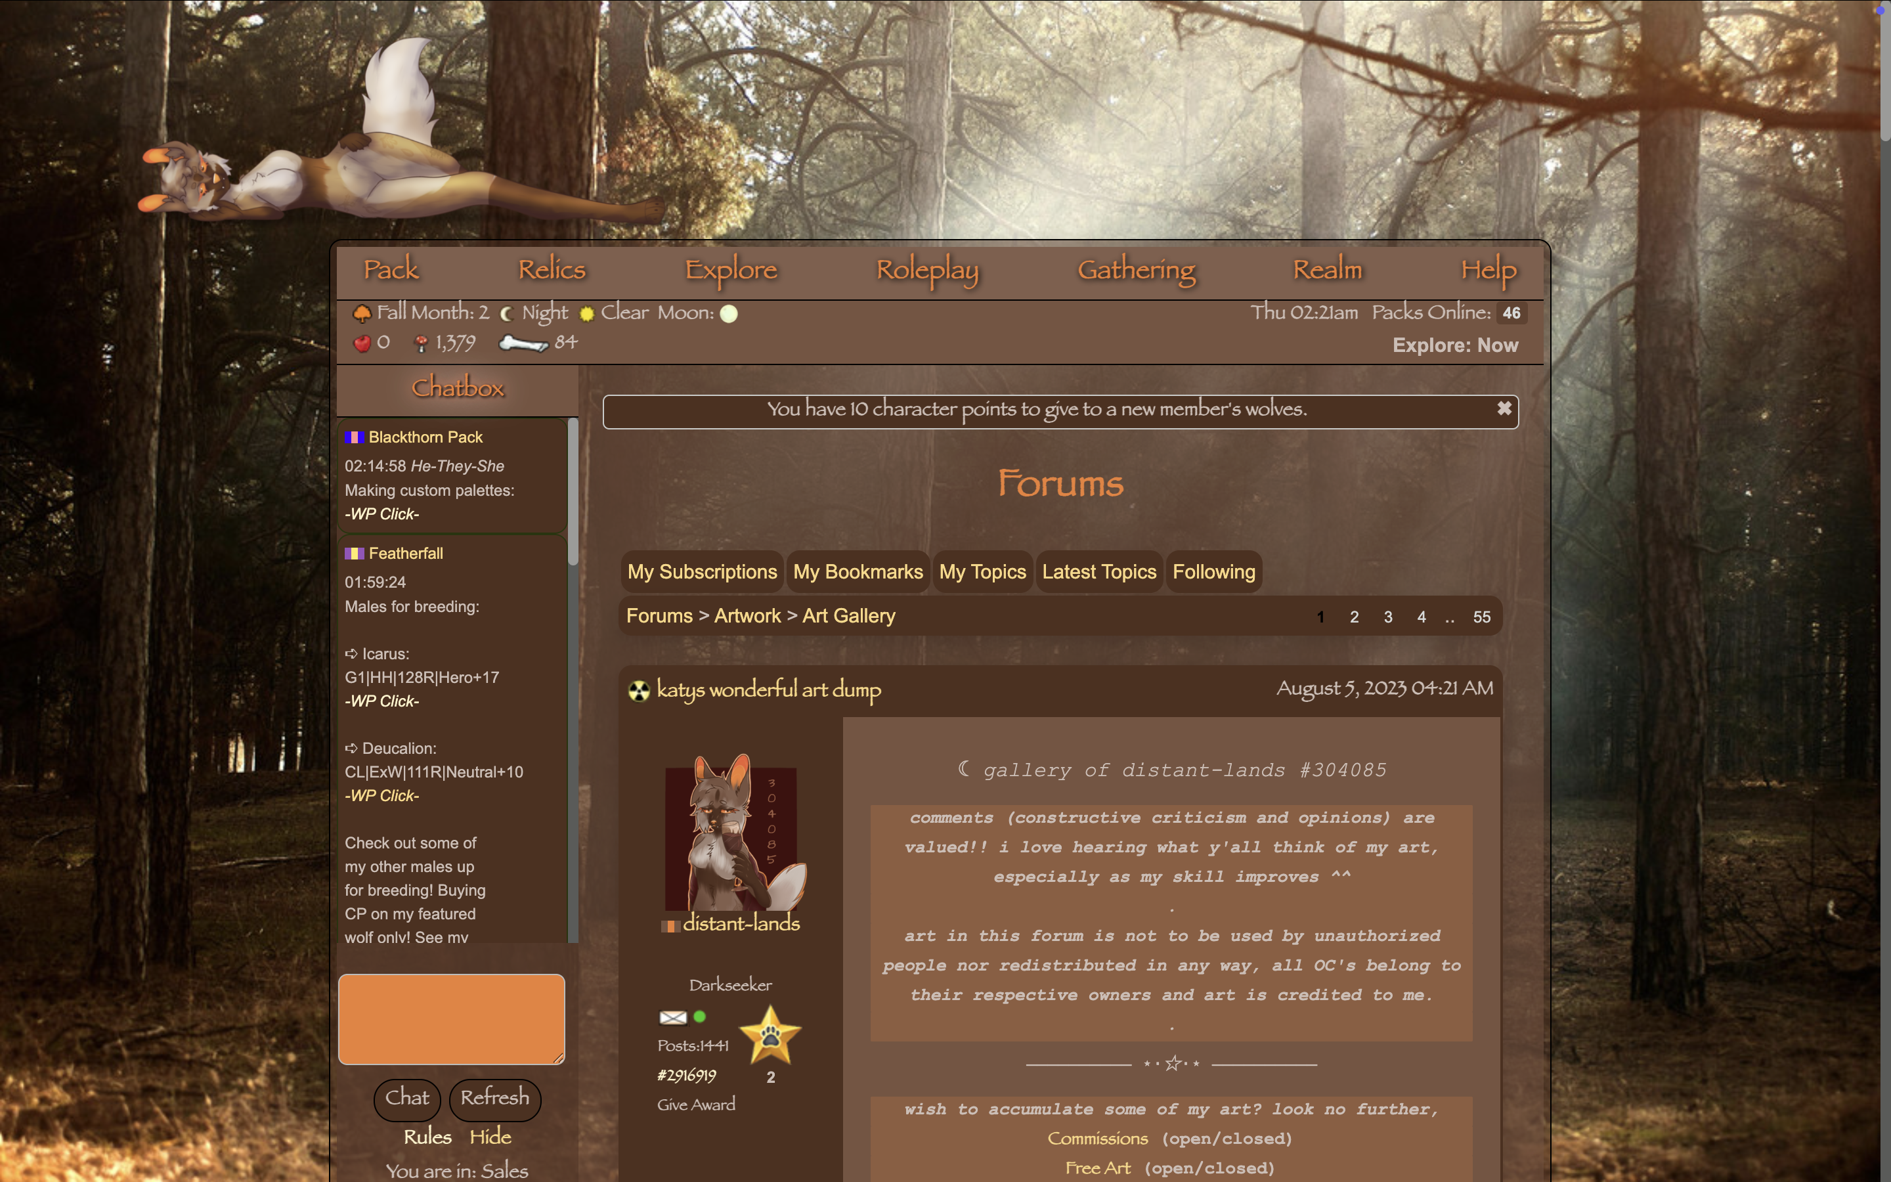This screenshot has height=1182, width=1891.
Task: Click the orange chat message input box
Action: point(452,1018)
